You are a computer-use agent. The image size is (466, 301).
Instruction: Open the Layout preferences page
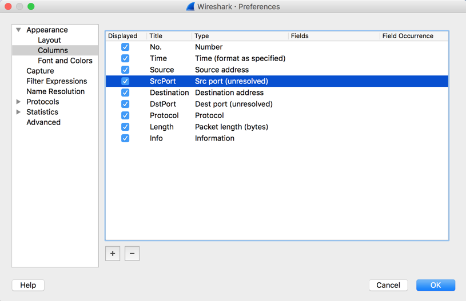pos(49,40)
